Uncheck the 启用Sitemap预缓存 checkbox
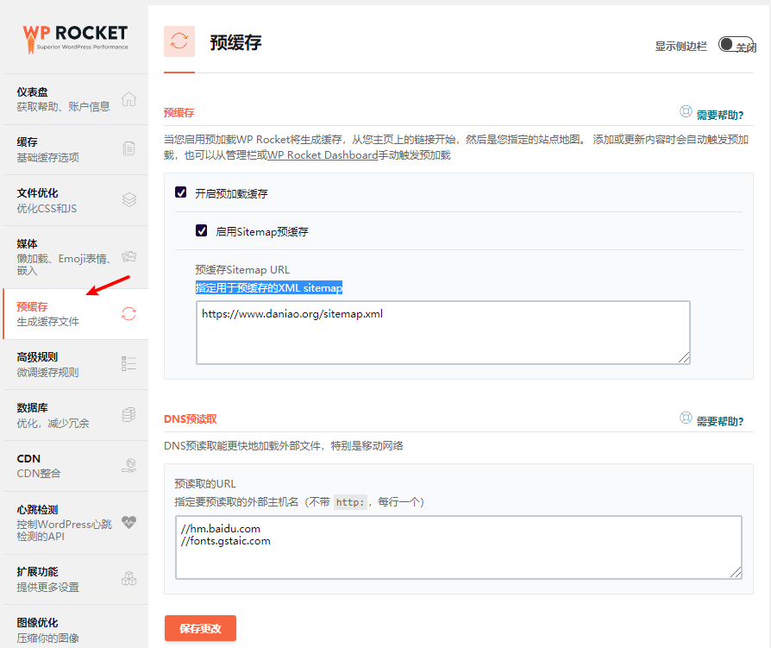This screenshot has height=648, width=771. [x=202, y=230]
